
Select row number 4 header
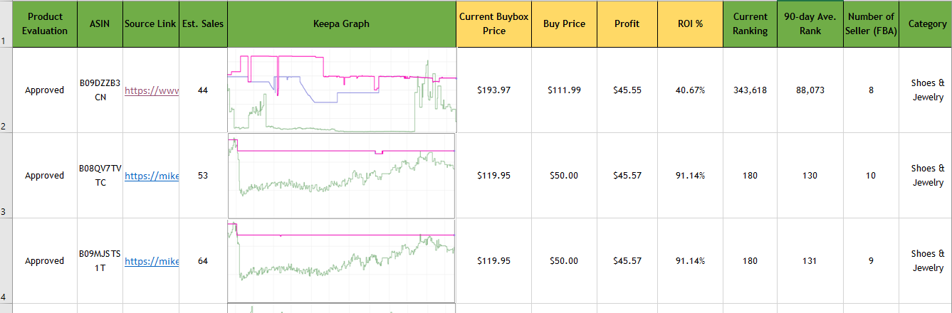[6, 261]
